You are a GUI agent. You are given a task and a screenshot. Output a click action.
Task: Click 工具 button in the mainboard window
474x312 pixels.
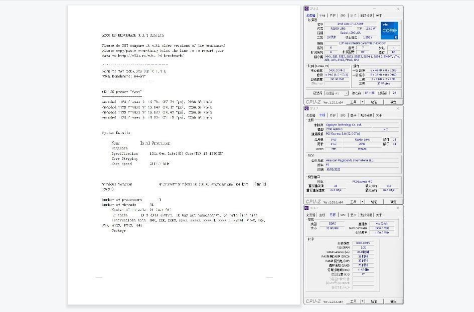point(353,201)
